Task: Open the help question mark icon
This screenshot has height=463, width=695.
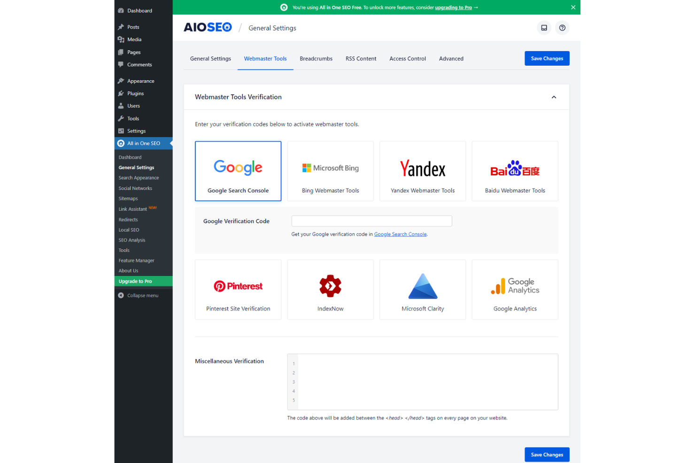Action: point(562,28)
